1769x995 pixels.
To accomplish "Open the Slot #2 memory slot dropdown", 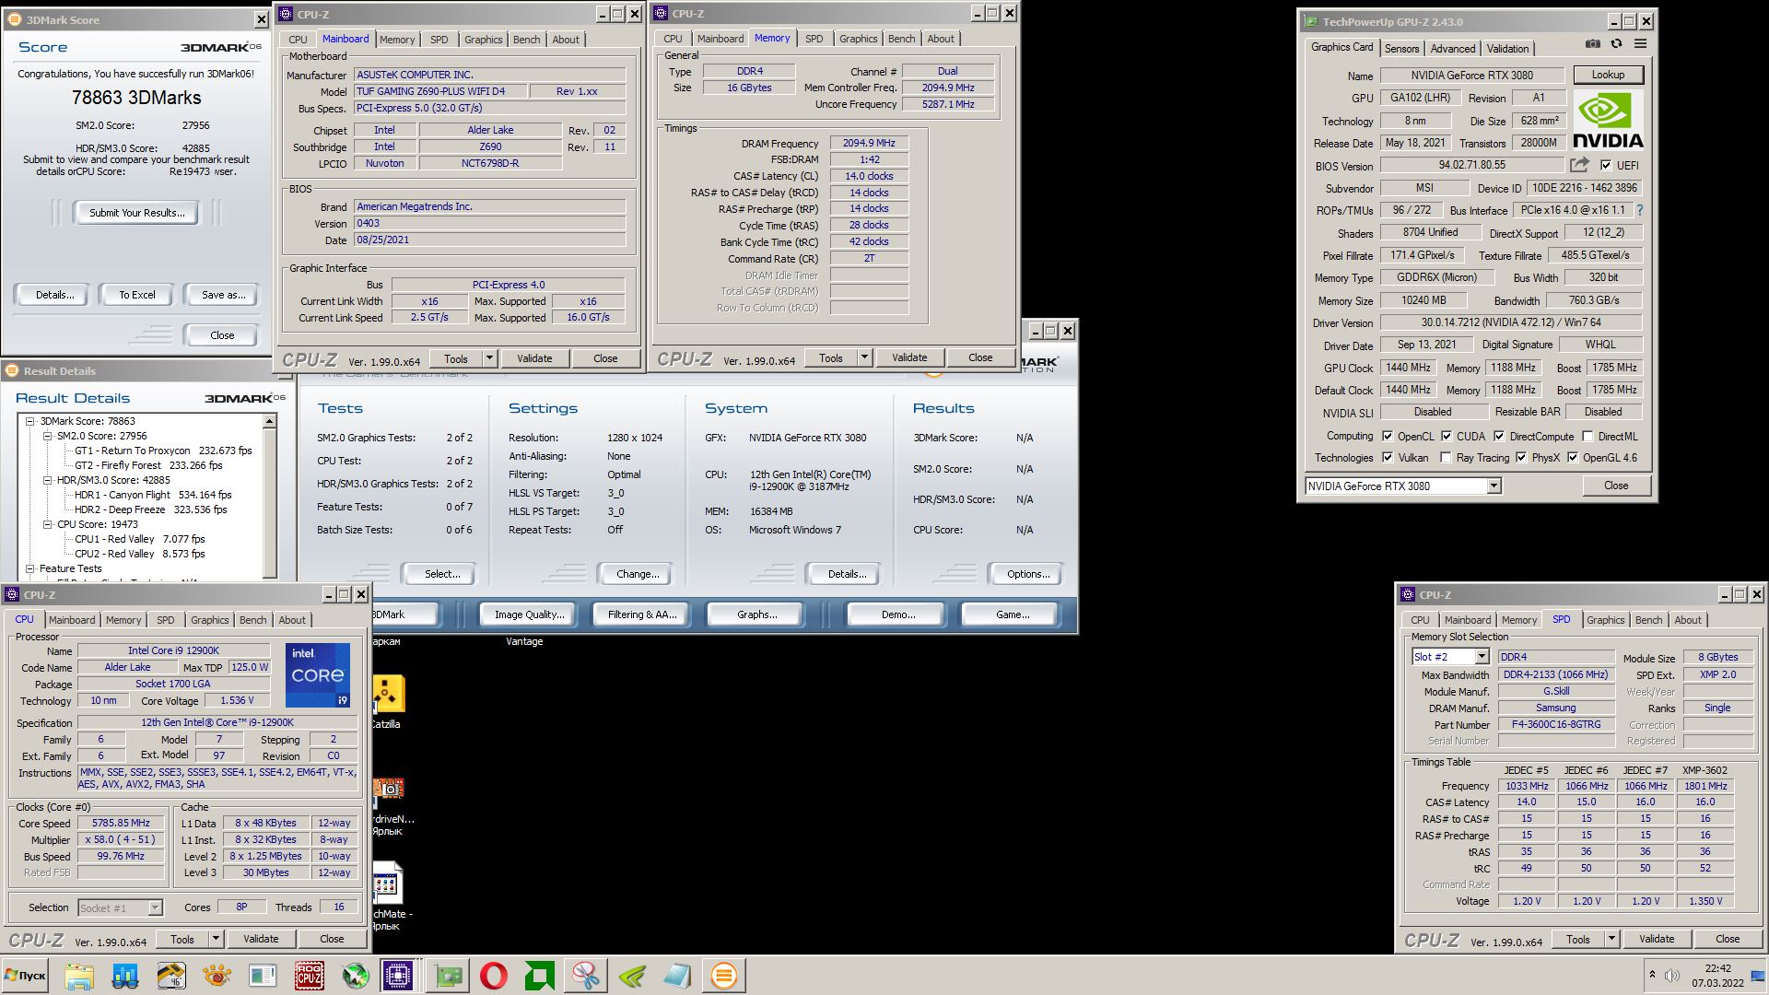I will [x=1482, y=657].
